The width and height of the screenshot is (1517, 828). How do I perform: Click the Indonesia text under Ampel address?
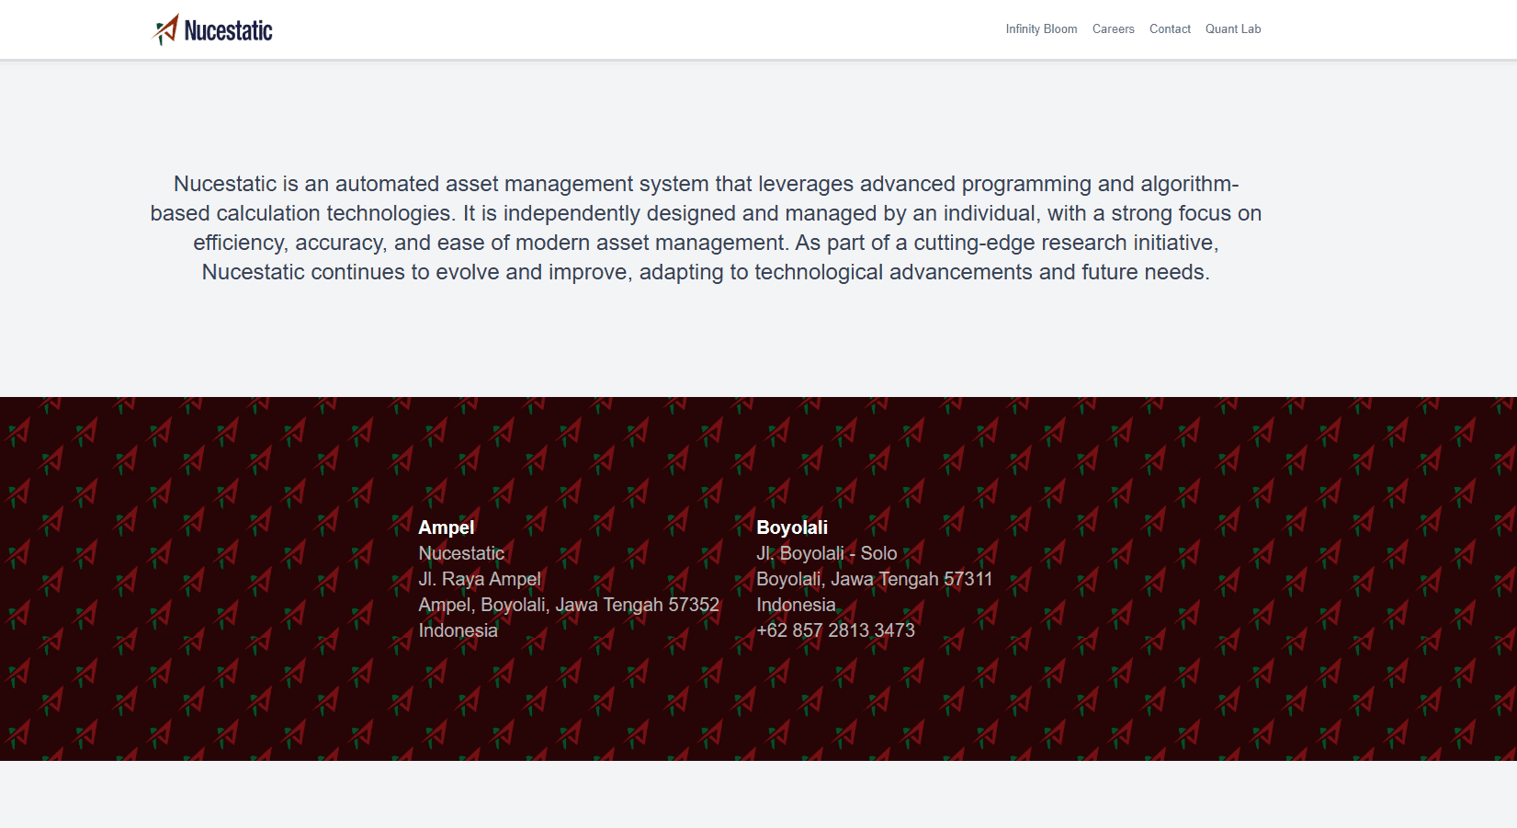click(458, 630)
